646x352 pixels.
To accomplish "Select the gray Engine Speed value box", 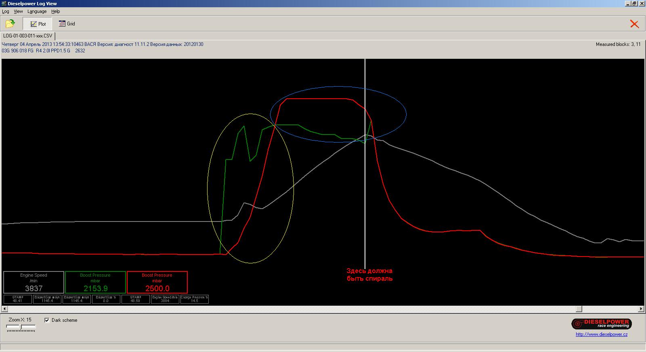I will [x=34, y=282].
